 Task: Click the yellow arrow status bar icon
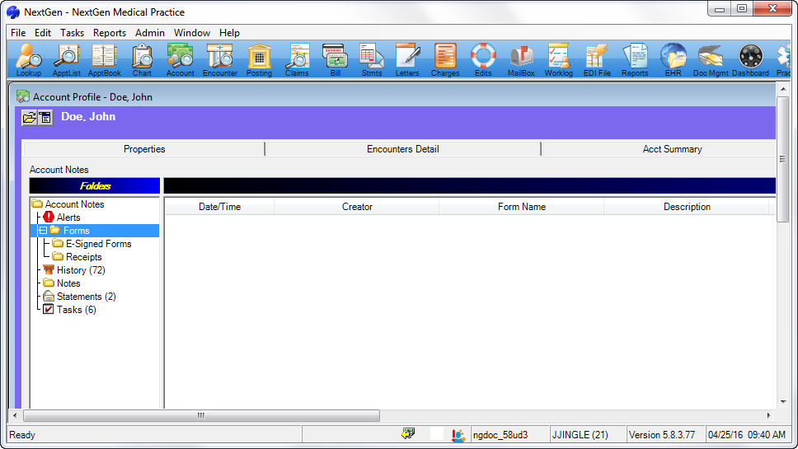pos(408,433)
